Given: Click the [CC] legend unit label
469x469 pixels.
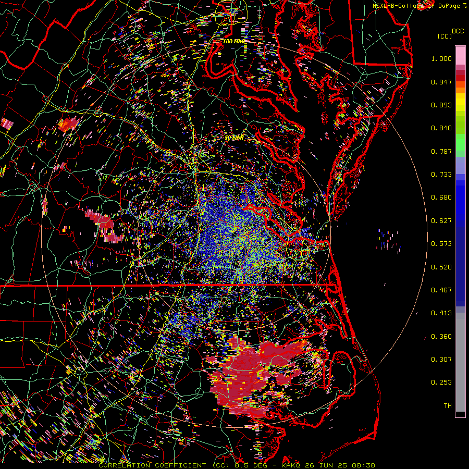Looking at the screenshot, I should (445, 36).
